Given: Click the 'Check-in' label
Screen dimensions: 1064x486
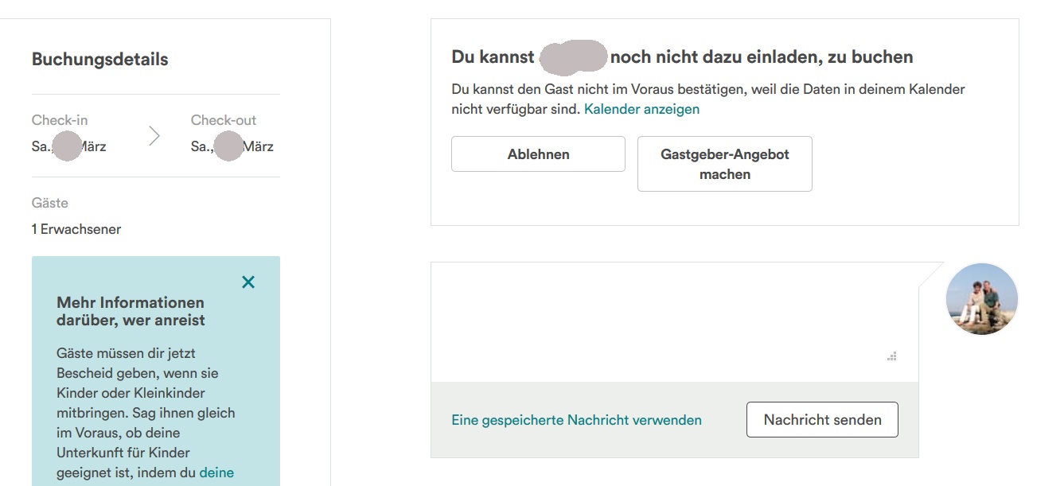Looking at the screenshot, I should [x=60, y=120].
